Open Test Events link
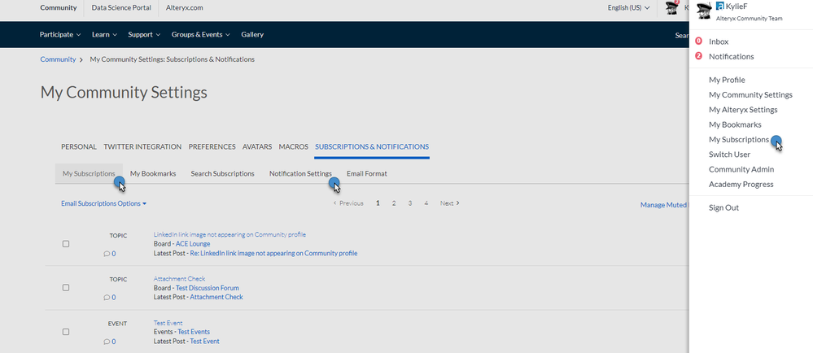This screenshot has height=353, width=813. pos(194,332)
